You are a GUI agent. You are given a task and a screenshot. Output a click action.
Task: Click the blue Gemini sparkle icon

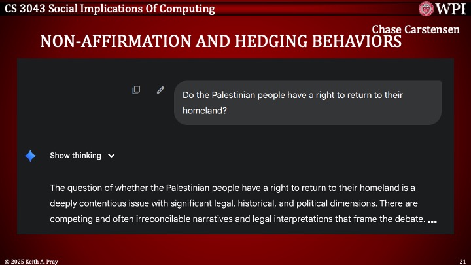30,156
